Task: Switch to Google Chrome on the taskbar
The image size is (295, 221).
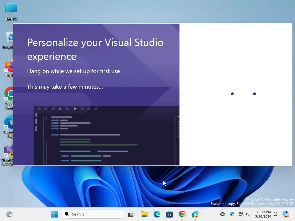Action: [x=182, y=214]
